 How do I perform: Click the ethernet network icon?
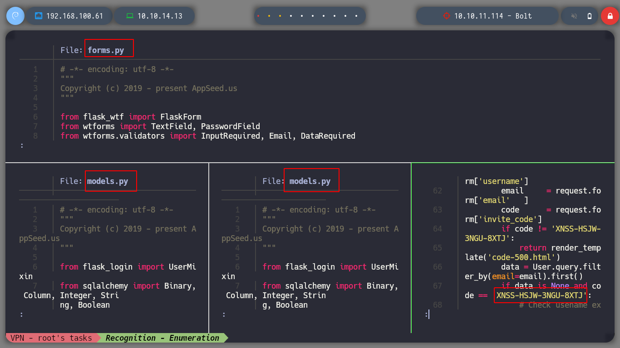[x=39, y=16]
